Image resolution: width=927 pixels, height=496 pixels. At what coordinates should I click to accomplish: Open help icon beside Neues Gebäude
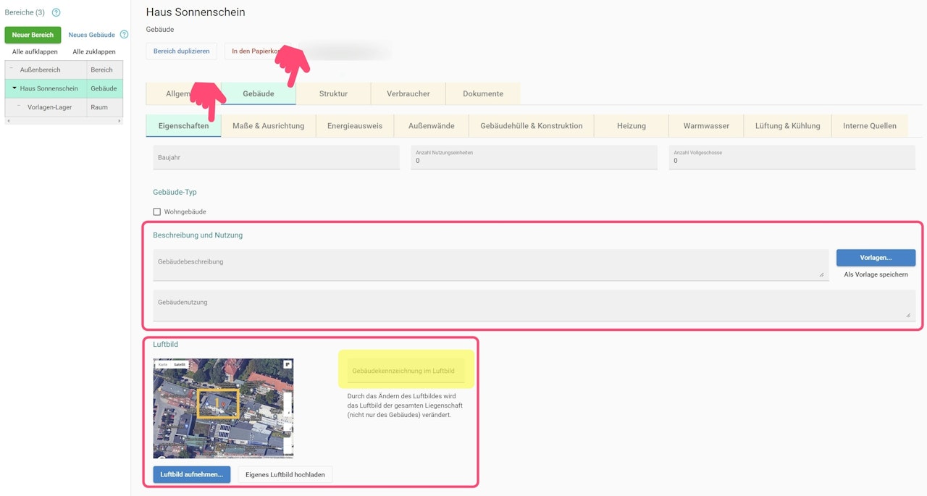[124, 35]
